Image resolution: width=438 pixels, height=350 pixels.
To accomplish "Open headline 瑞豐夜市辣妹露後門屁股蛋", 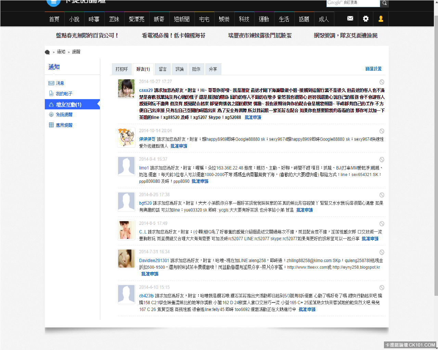I will pos(260,36).
